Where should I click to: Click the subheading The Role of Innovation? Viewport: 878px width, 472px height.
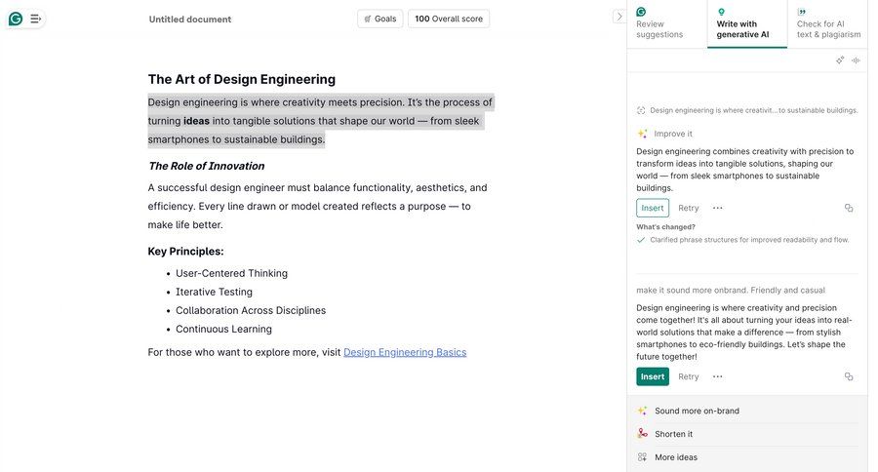207,166
